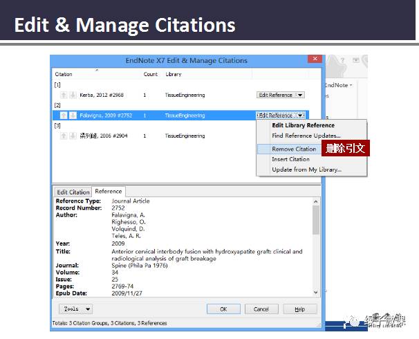Click the Volume value 34

pos(115,273)
